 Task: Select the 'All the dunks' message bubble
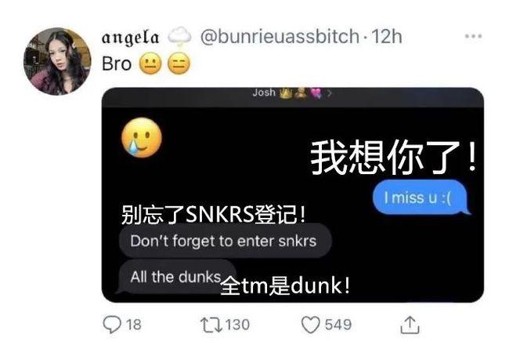tap(175, 277)
